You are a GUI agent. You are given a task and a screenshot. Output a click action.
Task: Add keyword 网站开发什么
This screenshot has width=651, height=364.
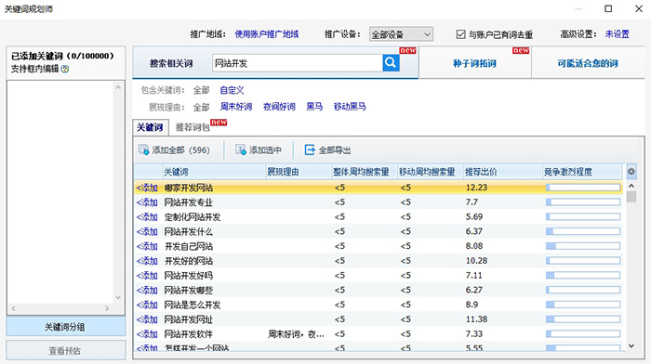point(147,231)
